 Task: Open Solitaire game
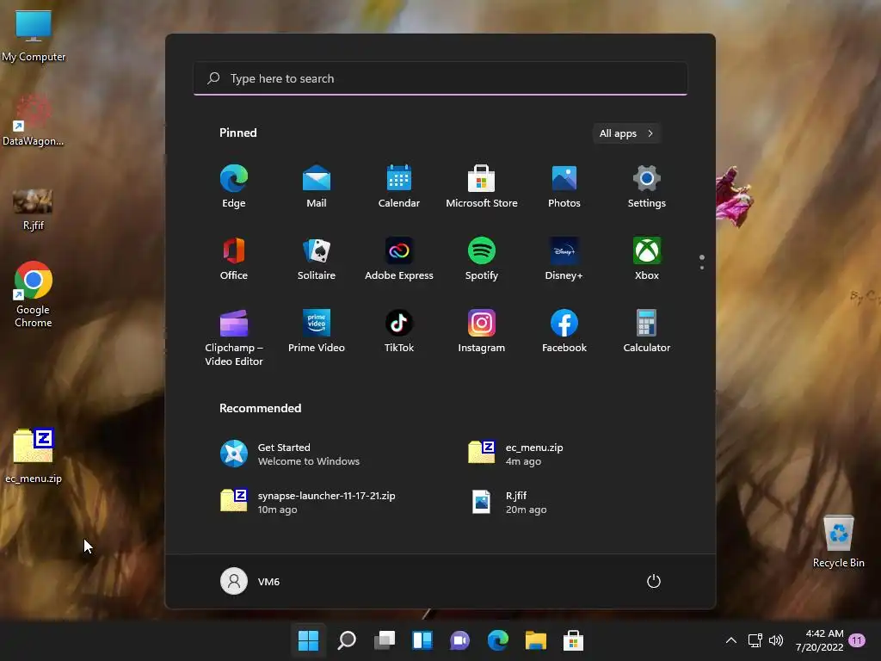(317, 258)
